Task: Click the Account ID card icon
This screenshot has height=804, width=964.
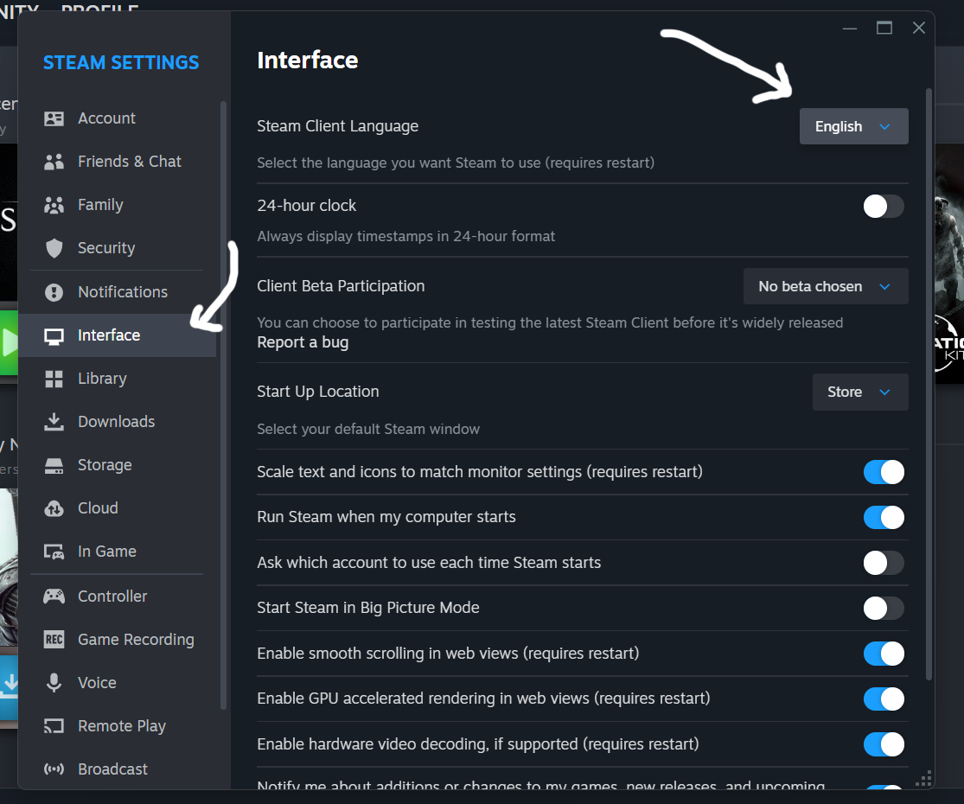Action: coord(54,118)
